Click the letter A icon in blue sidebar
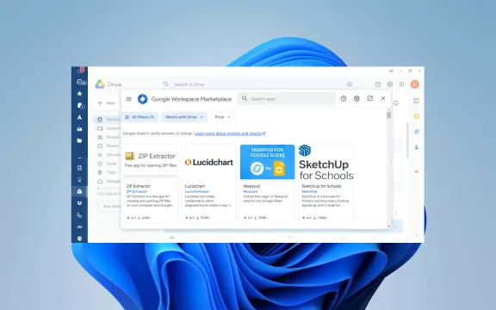This screenshot has width=496, height=310. pyautogui.click(x=80, y=117)
